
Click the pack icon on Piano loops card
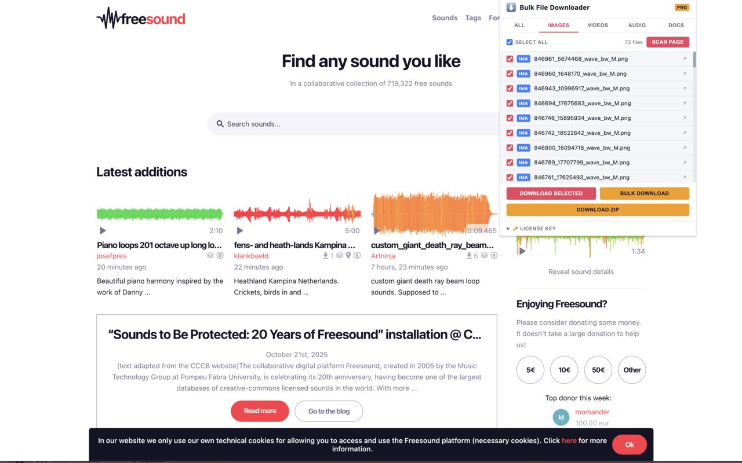210,255
